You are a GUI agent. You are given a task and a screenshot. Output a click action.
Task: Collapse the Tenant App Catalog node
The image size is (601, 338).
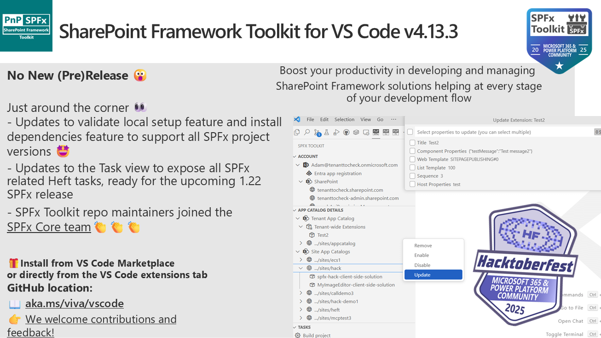pyautogui.click(x=298, y=219)
